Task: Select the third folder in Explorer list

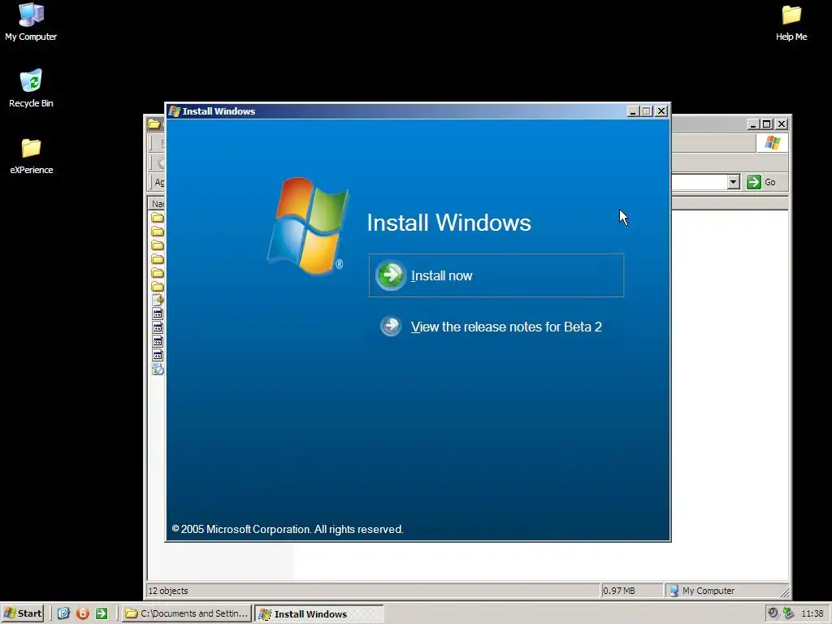Action: pos(158,245)
